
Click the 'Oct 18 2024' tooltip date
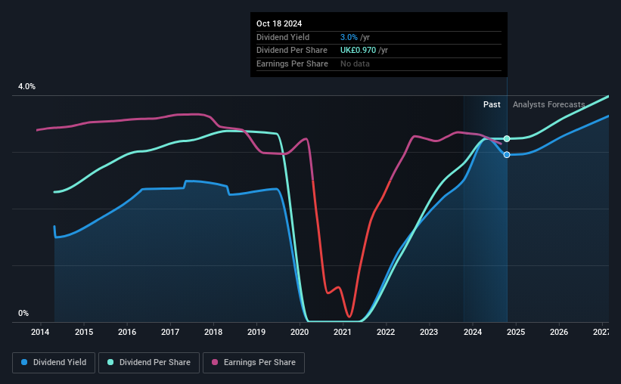coord(279,23)
